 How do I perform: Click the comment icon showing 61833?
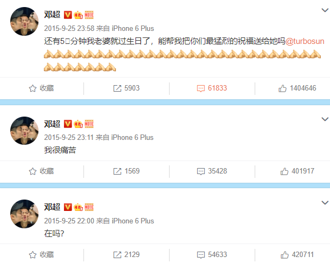[201, 88]
